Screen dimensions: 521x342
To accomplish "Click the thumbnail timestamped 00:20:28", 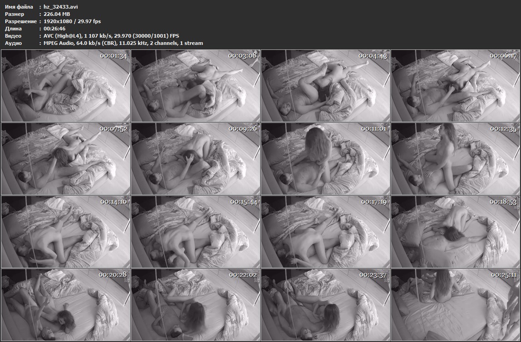I will click(x=65, y=304).
